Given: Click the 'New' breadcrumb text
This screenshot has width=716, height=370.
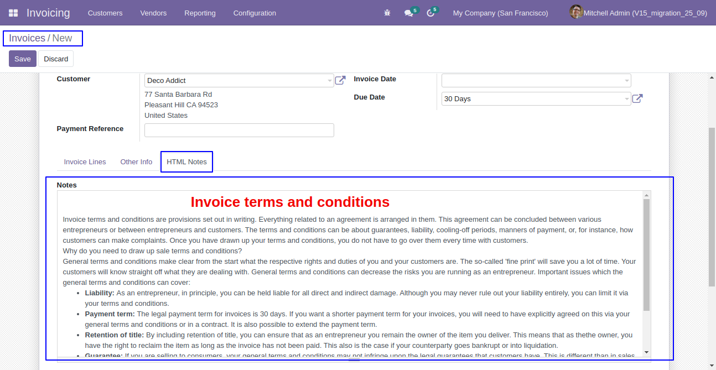Looking at the screenshot, I should click(62, 38).
